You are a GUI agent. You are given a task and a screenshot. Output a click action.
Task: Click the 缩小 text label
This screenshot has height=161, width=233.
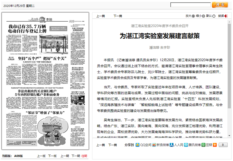(199, 16)
